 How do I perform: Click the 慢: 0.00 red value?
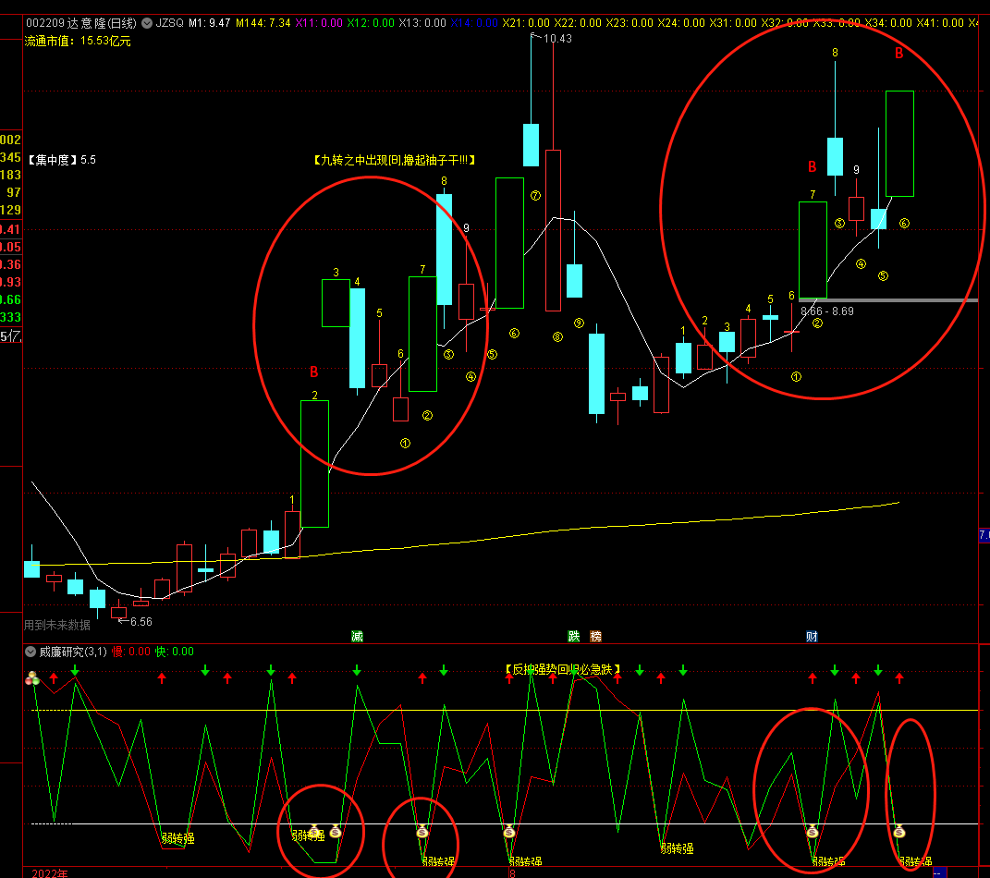tap(131, 652)
